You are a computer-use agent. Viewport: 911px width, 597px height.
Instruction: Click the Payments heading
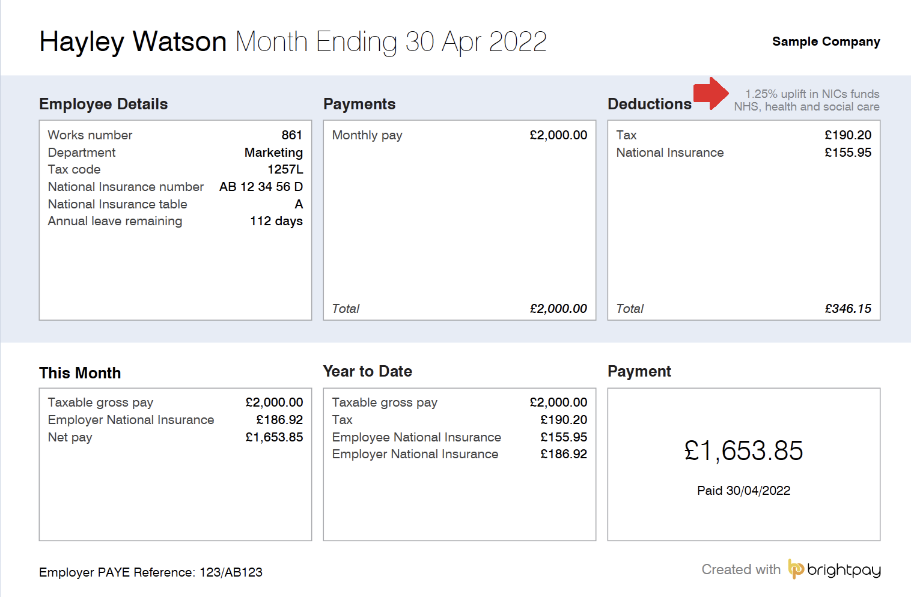(x=359, y=104)
